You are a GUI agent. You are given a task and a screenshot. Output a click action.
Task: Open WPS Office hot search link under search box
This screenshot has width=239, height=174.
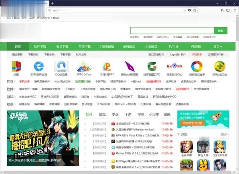[x=163, y=37]
